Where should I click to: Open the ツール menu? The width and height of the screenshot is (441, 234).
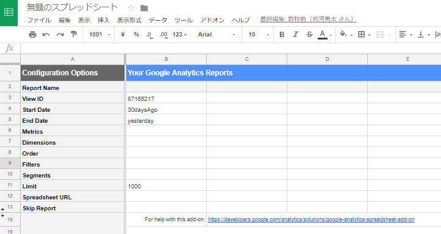184,20
